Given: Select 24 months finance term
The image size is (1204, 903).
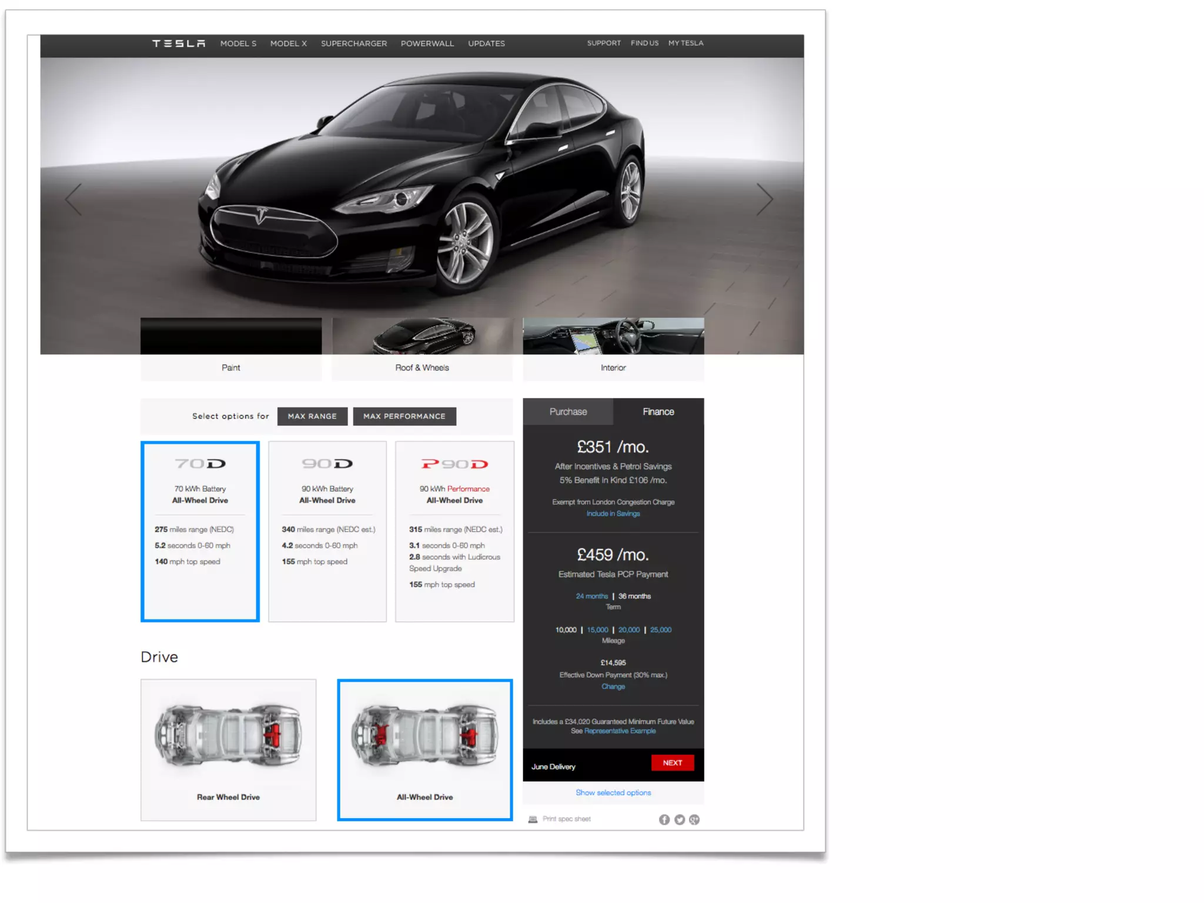Looking at the screenshot, I should click(591, 596).
